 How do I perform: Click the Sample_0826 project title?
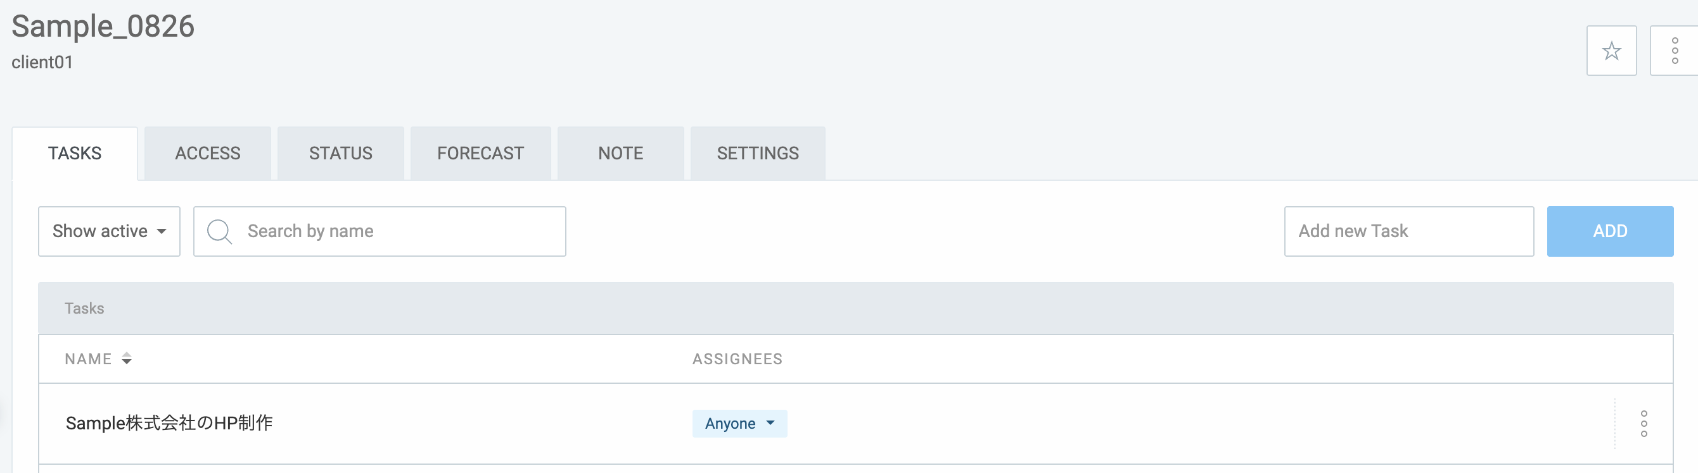point(103,27)
